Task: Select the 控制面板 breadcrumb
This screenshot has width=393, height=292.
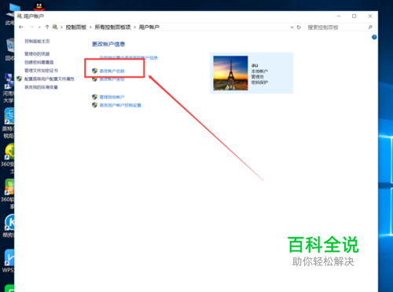Action: [x=76, y=27]
